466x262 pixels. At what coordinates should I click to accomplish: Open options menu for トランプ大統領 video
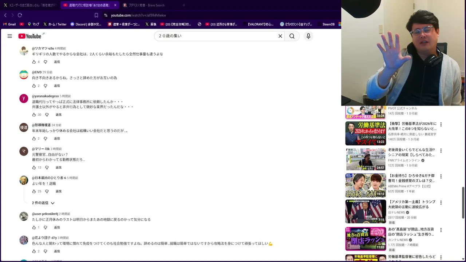[x=441, y=202]
